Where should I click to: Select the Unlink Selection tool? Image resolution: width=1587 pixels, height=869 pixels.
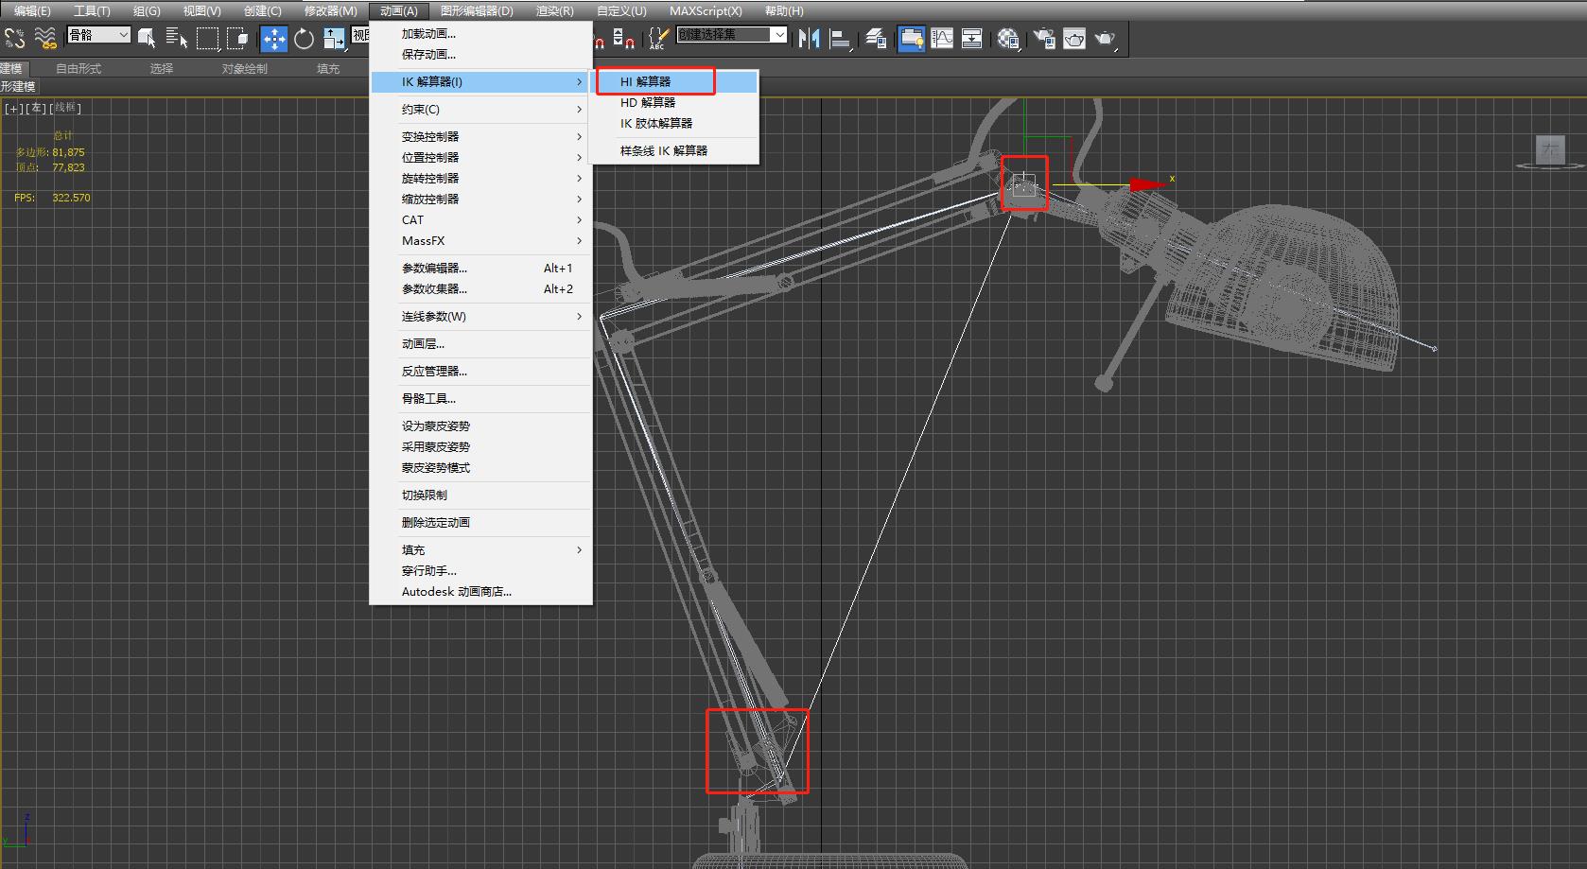(x=15, y=38)
